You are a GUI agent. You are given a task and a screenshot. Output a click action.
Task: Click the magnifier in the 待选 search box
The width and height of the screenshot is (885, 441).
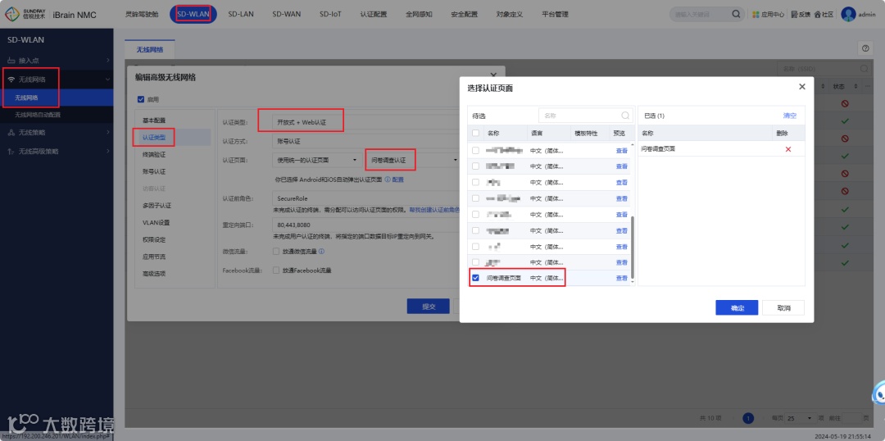[x=625, y=116]
